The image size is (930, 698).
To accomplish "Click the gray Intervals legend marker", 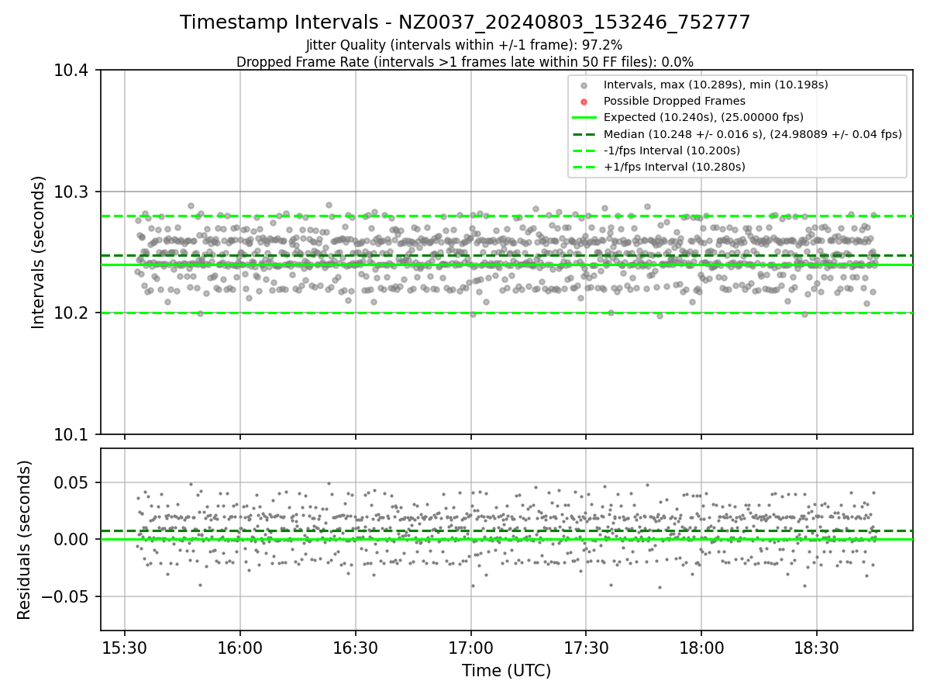I will [x=584, y=85].
